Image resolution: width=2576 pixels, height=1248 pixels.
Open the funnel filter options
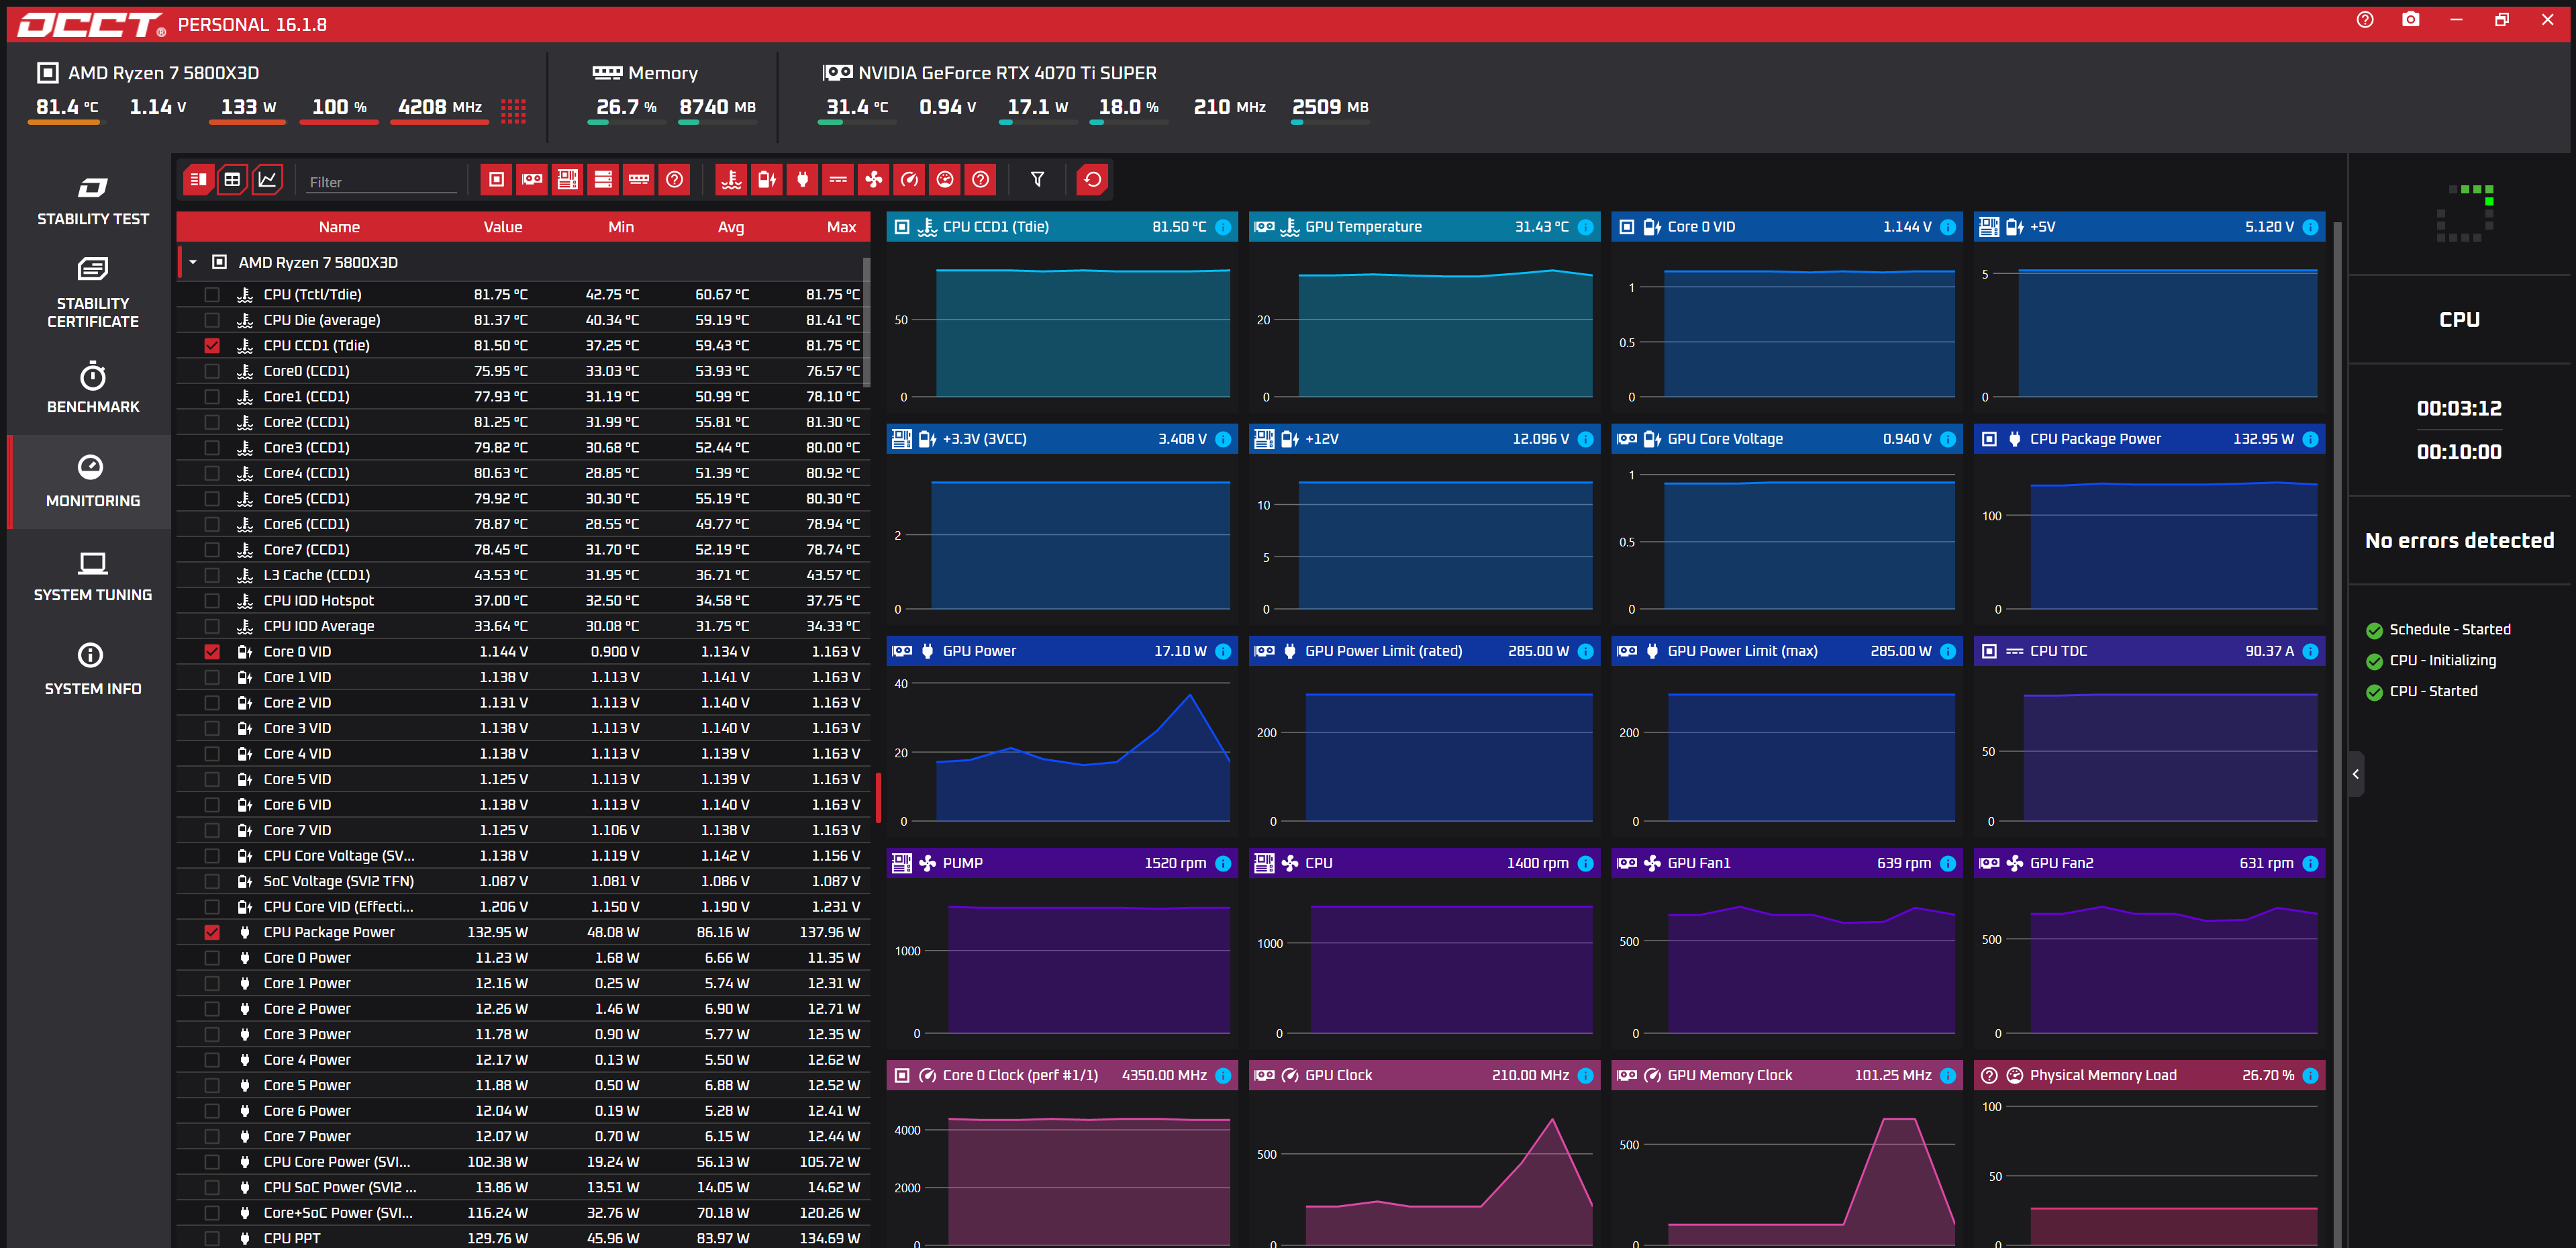coord(1037,180)
